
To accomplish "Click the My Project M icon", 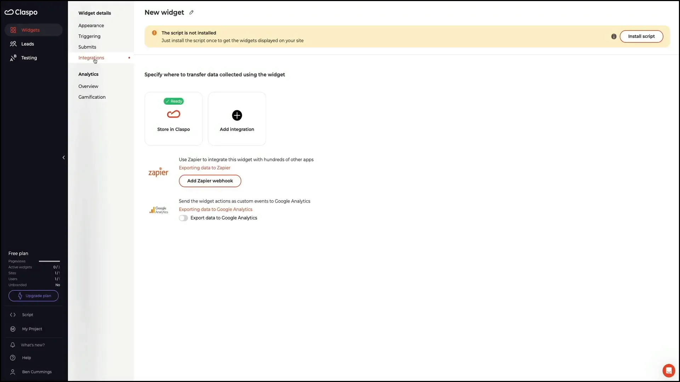I will pos(13,329).
